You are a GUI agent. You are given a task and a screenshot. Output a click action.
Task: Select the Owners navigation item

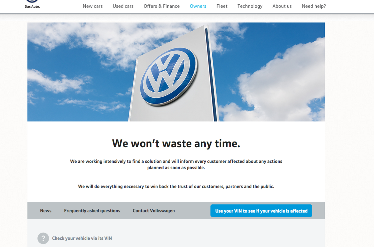(198, 6)
